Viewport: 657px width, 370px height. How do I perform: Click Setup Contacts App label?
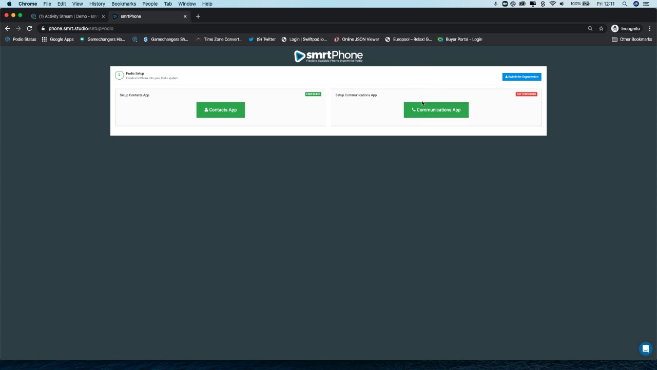click(x=134, y=95)
